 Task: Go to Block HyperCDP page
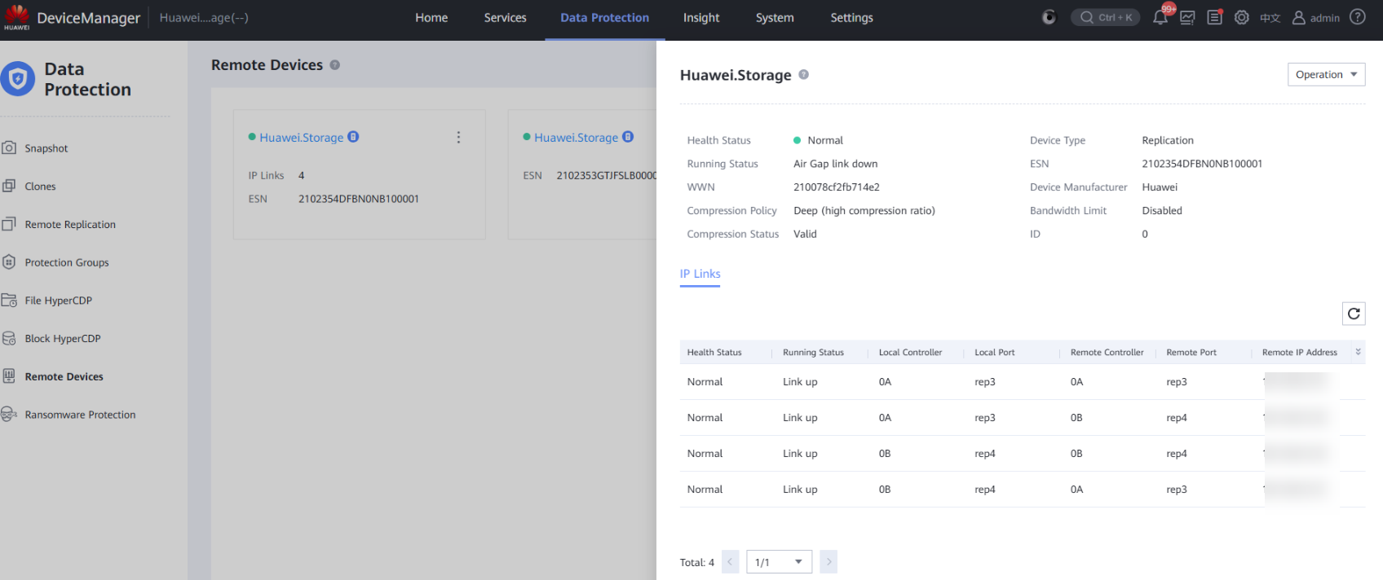[63, 339]
